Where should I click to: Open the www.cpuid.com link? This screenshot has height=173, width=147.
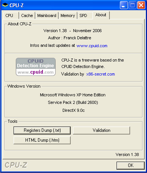click(92, 46)
